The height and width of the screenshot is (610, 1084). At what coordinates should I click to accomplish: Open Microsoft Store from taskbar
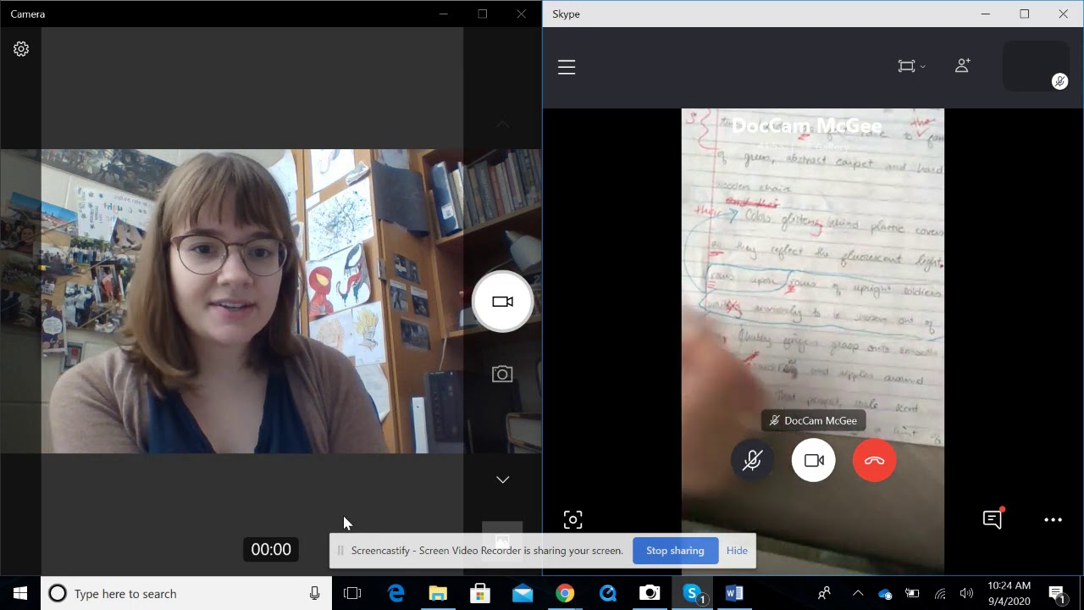click(480, 594)
